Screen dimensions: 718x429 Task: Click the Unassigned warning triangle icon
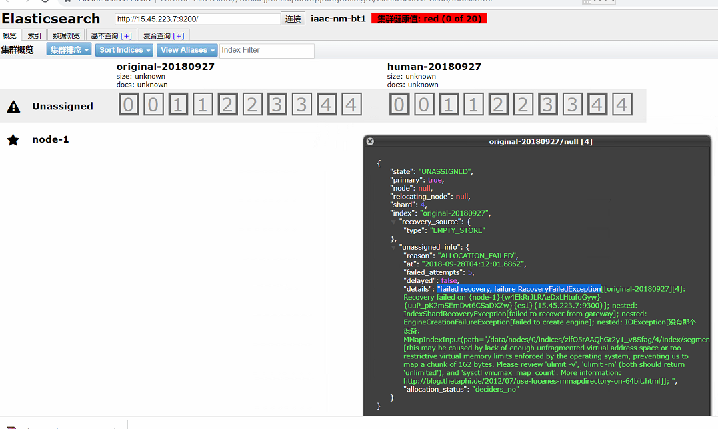point(14,107)
